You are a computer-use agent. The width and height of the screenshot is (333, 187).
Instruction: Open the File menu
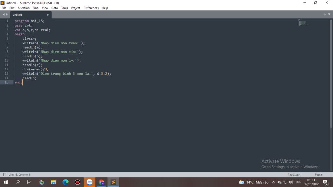pos(4,8)
